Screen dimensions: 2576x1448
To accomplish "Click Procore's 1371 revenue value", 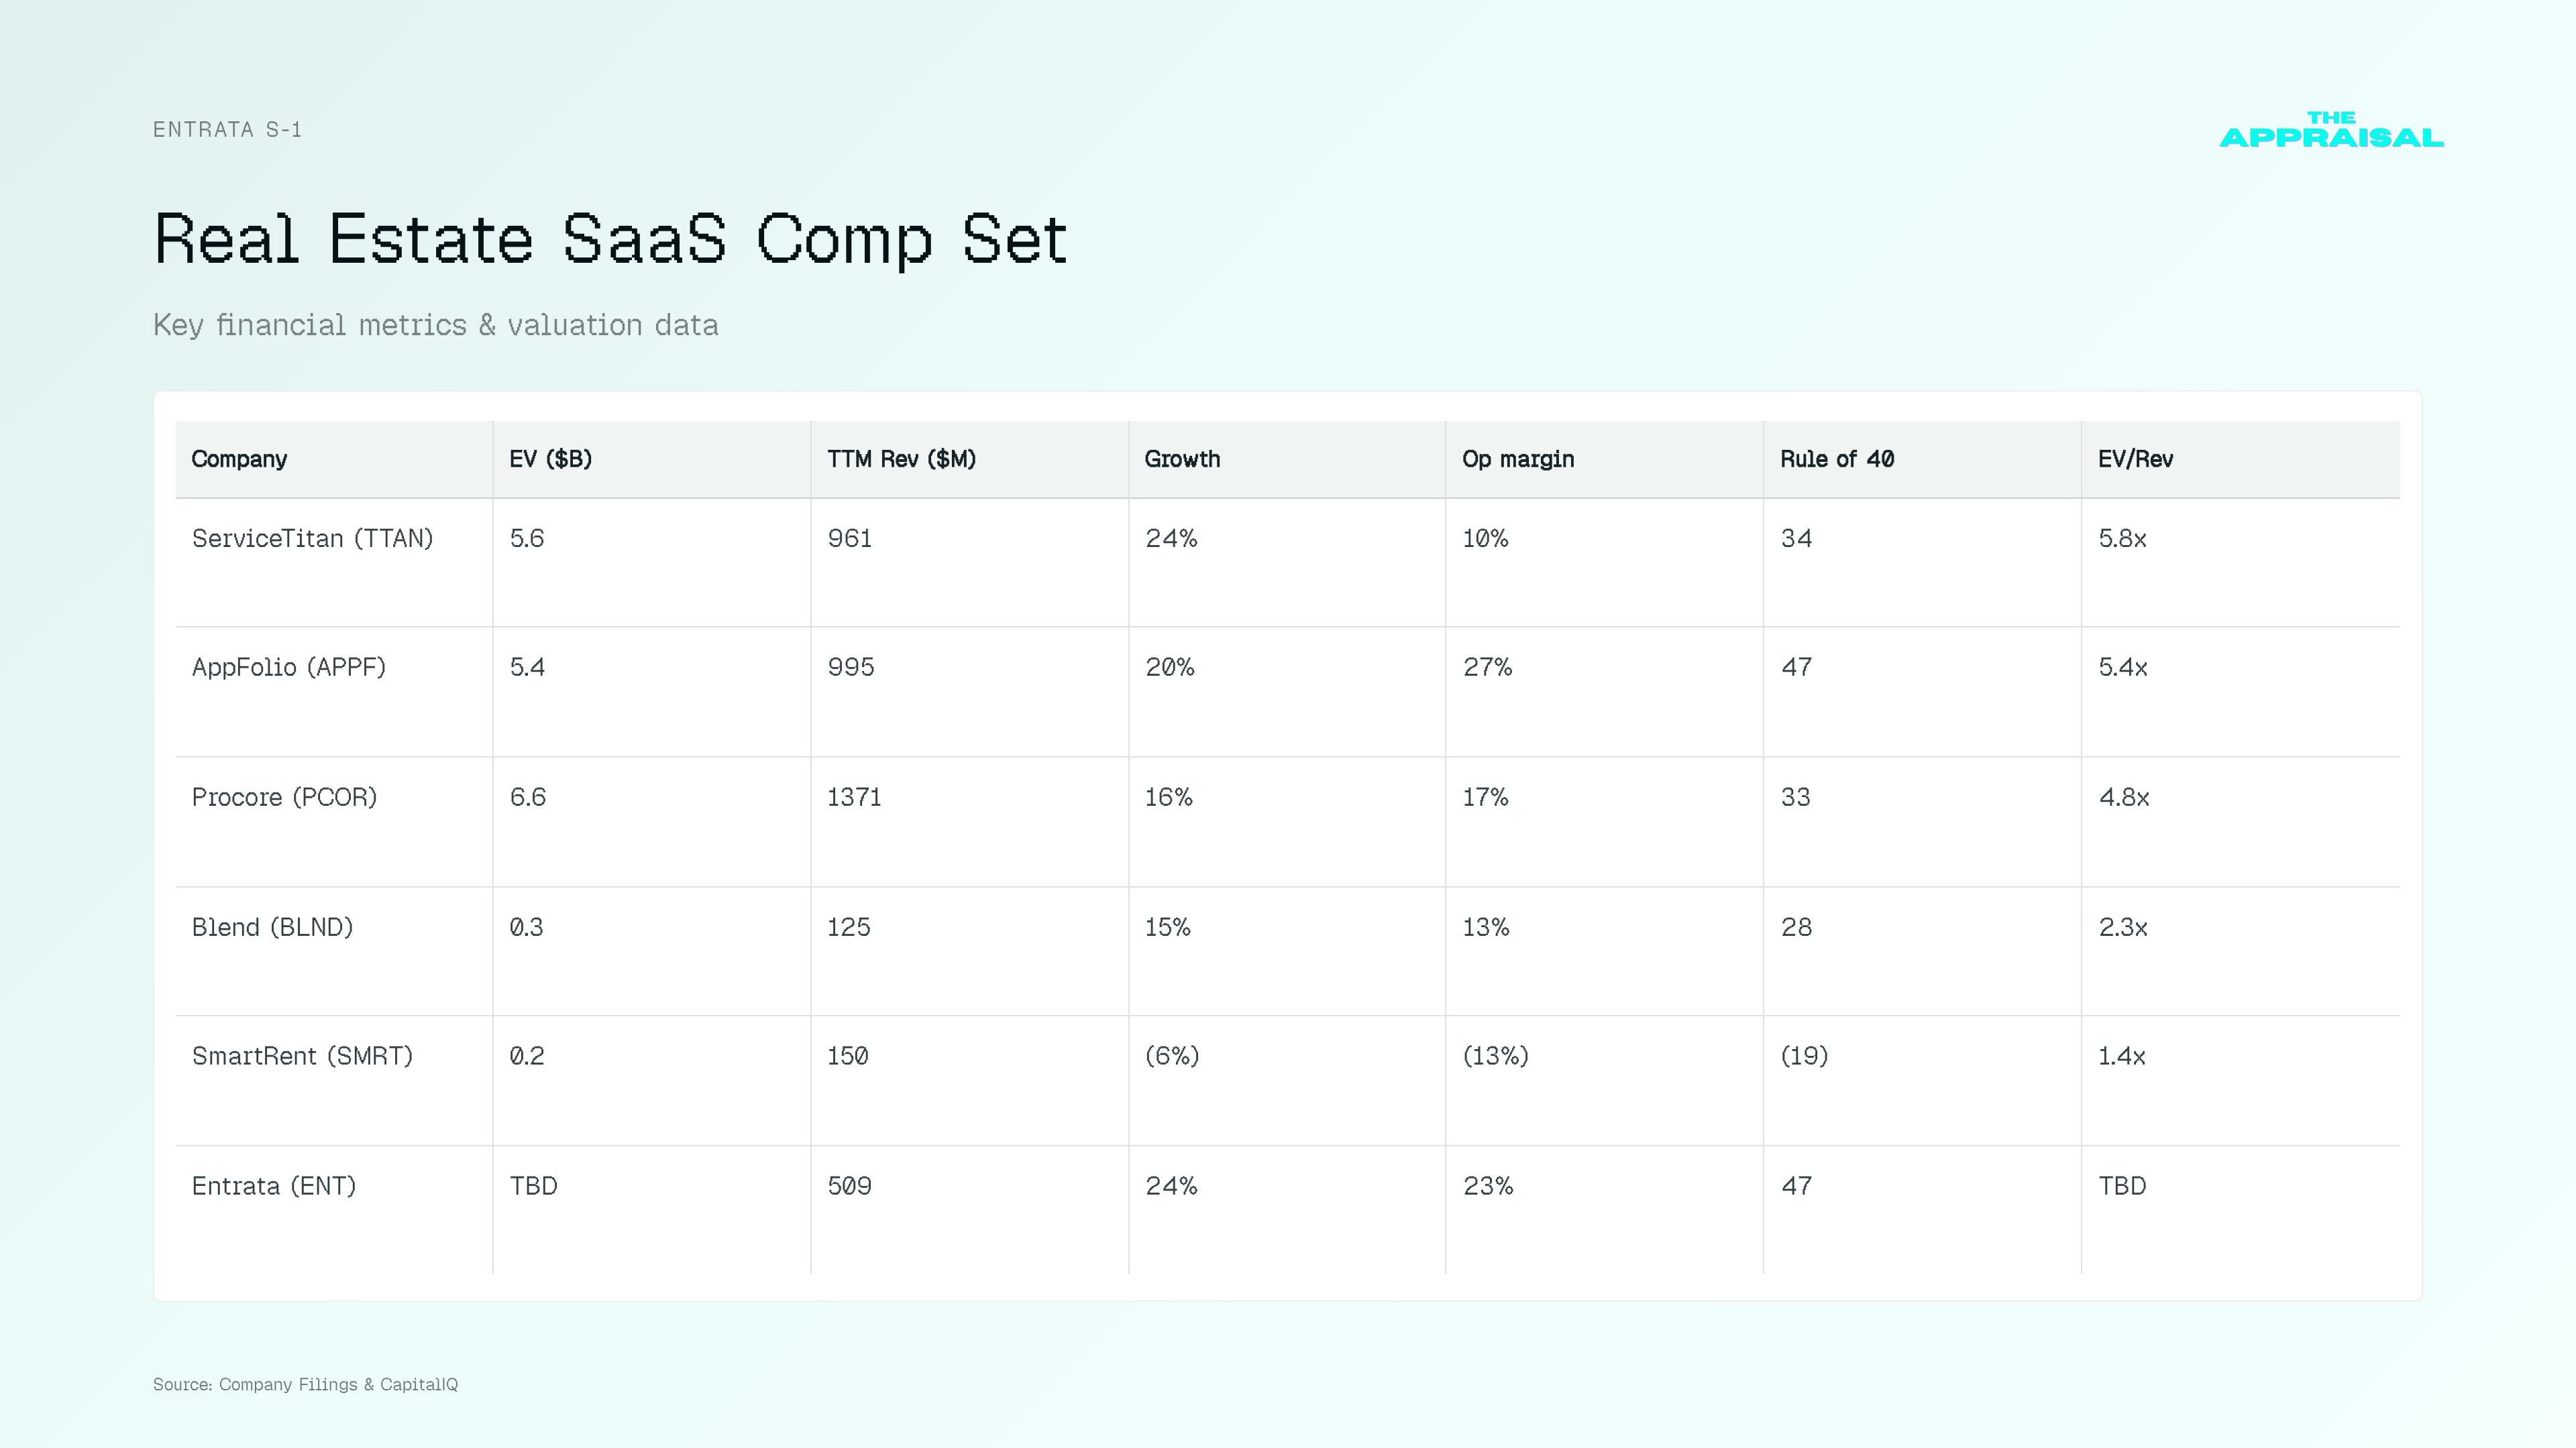I will tap(854, 798).
